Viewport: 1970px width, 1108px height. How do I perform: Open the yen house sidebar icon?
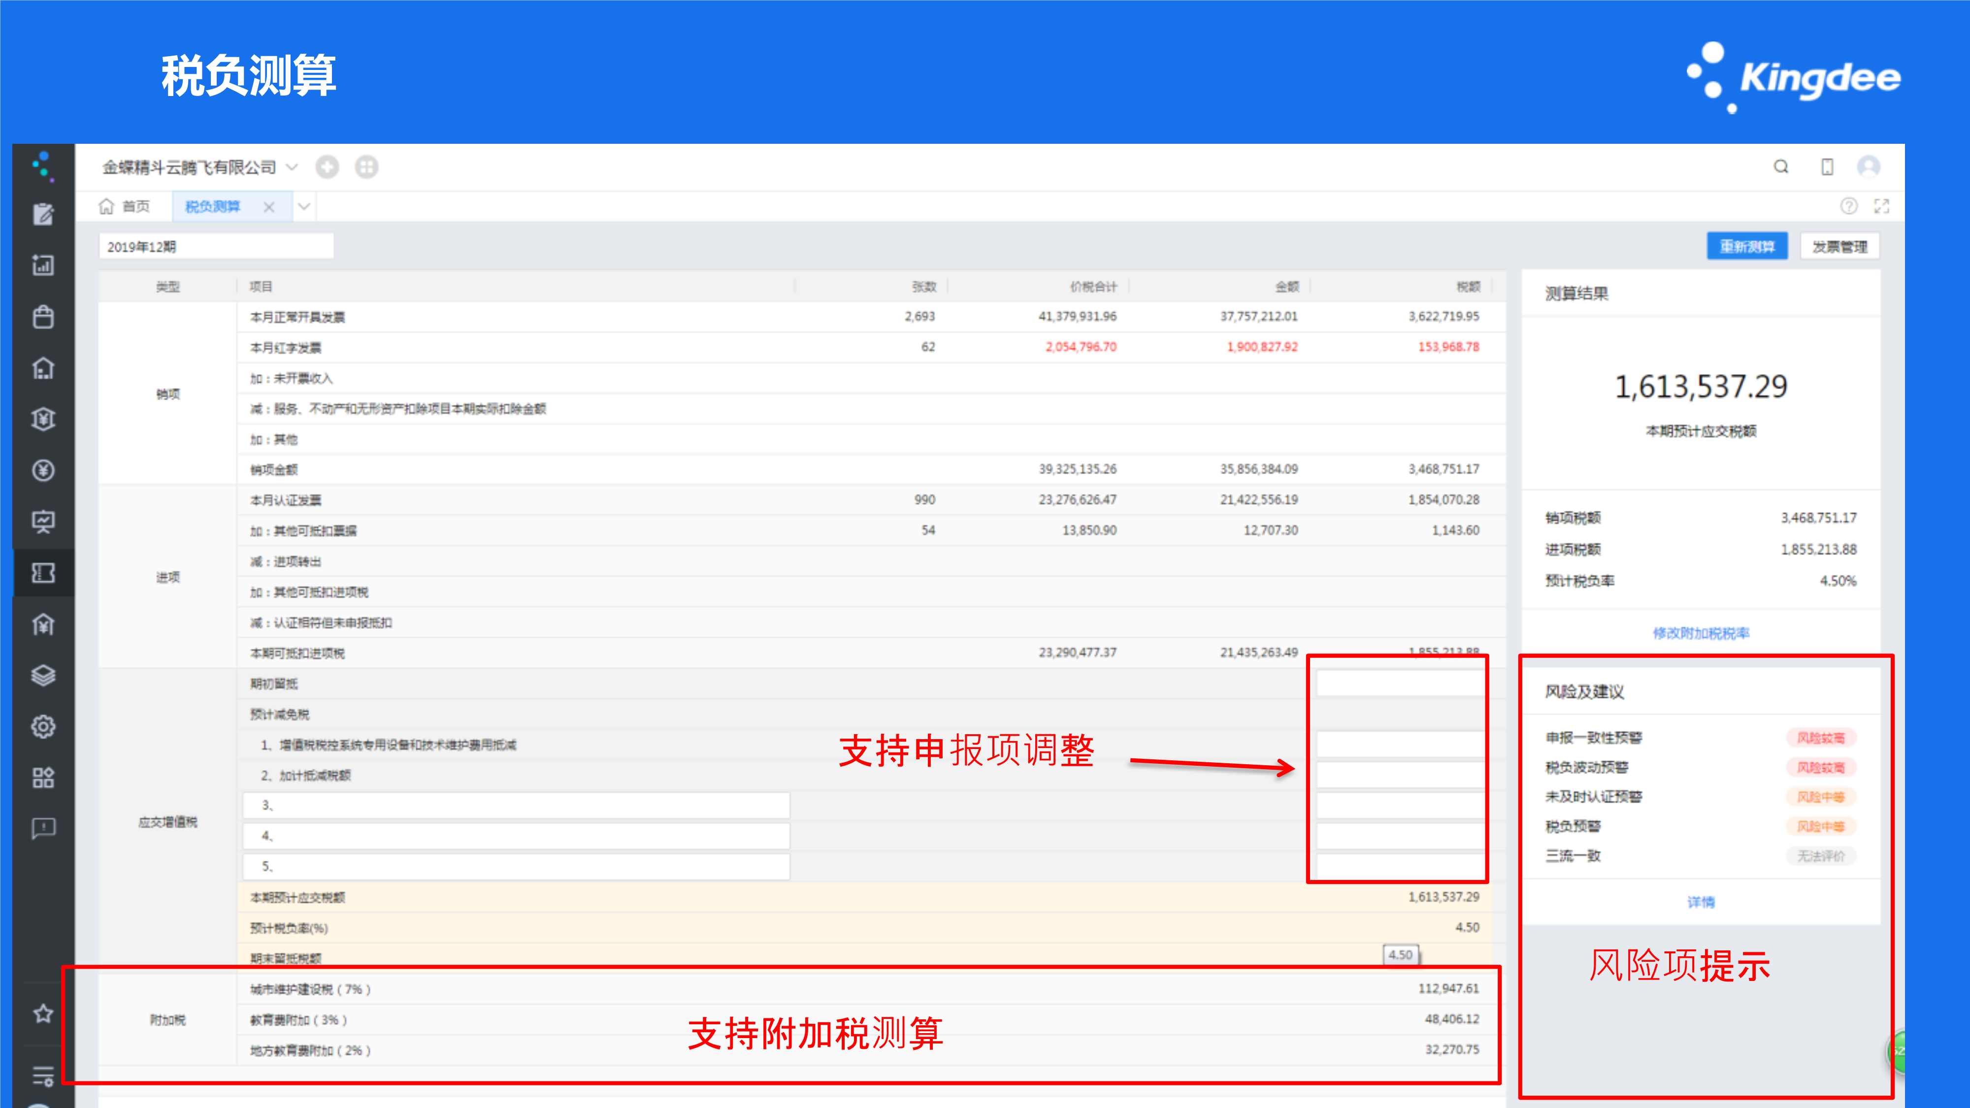[x=43, y=624]
